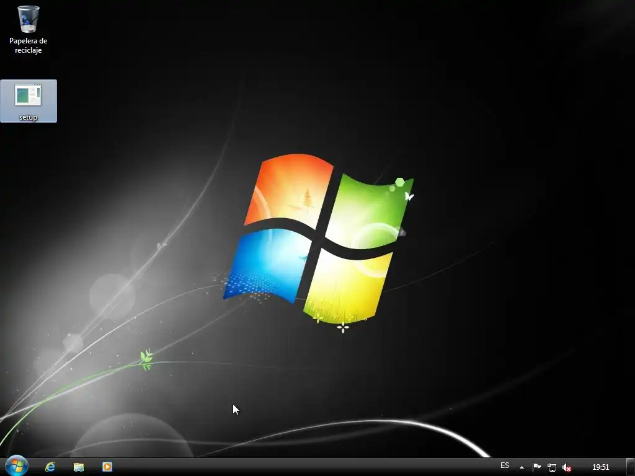Viewport: 635px width, 476px height.
Task: Open the network status tray icon
Action: [551, 467]
